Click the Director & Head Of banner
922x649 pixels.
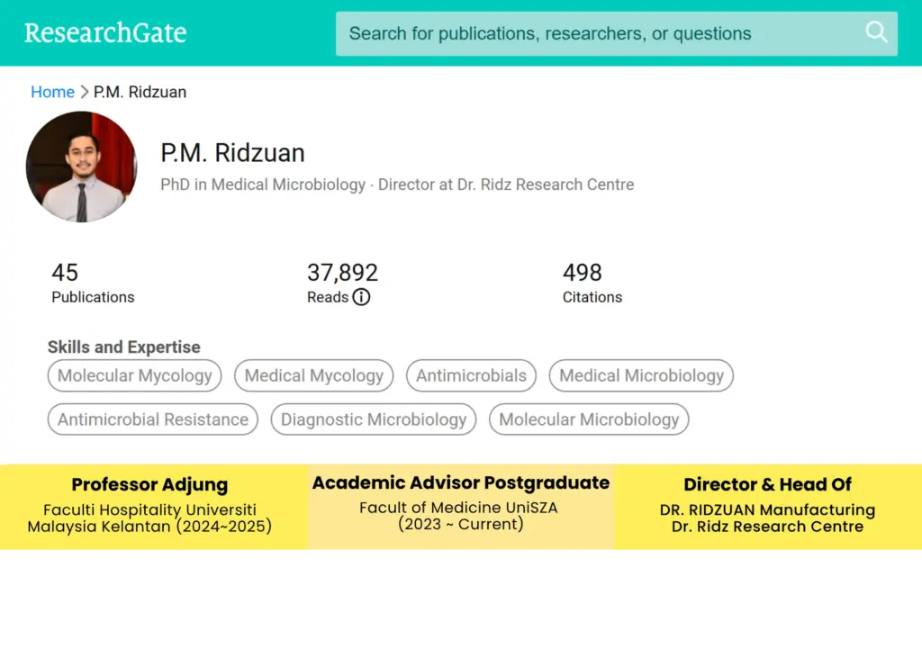pos(767,507)
